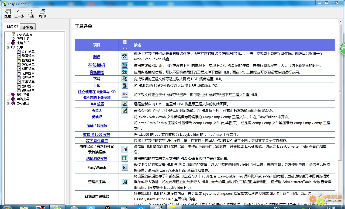Click the upload icon in 上传 row
Image resolution: width=345 pixels, height=209 pixels.
125,86
